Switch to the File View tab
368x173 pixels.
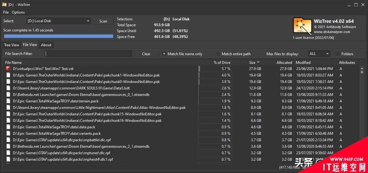30,45
